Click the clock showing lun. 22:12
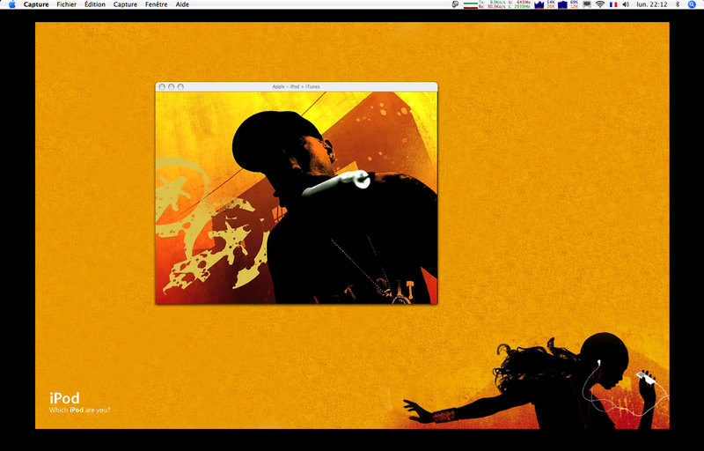This screenshot has height=451, width=704. point(652,4)
